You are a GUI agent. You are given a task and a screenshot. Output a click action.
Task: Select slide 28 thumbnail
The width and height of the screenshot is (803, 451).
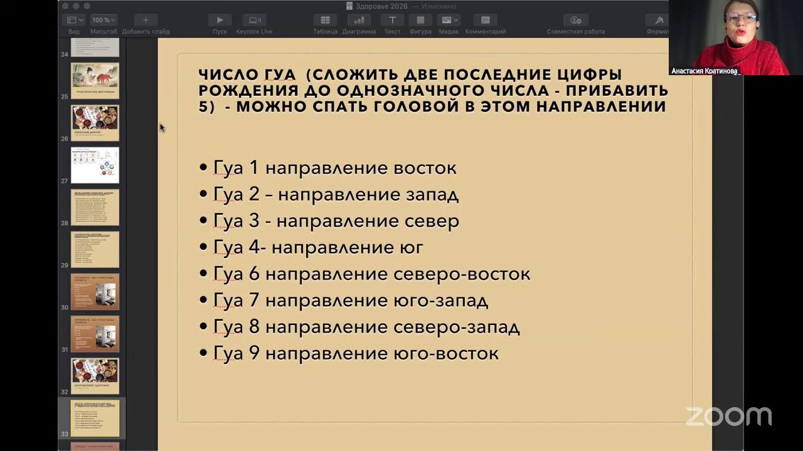[x=95, y=207]
